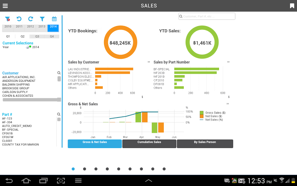Search the Part # list via magnifier
The height and width of the screenshot is (186, 297).
59,114
